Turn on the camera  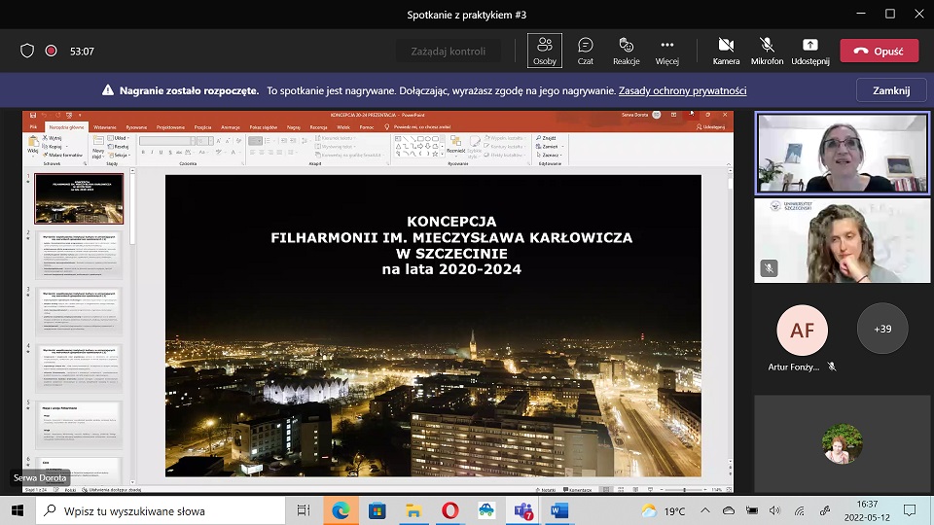[726, 51]
